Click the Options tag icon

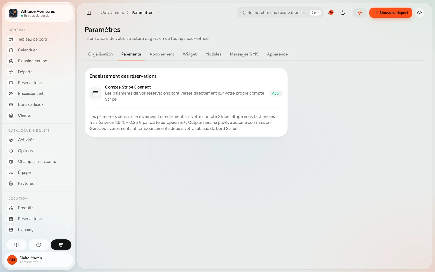coord(11,151)
